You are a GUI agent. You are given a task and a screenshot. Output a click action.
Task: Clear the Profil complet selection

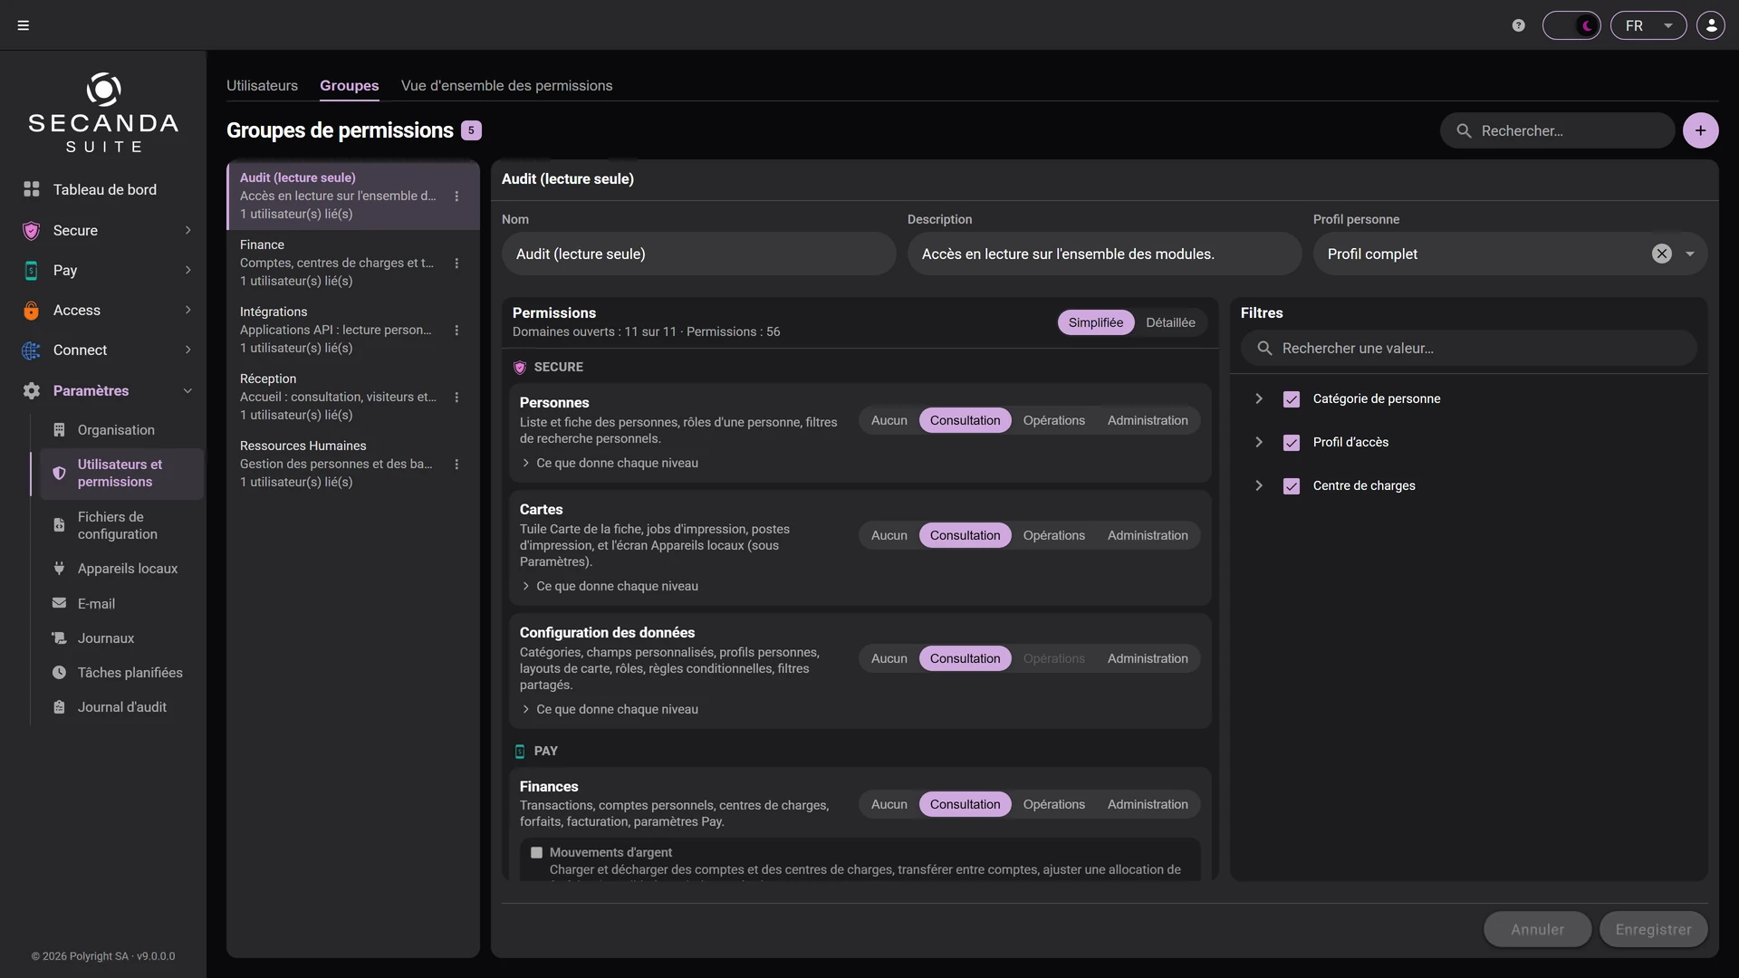1661,254
